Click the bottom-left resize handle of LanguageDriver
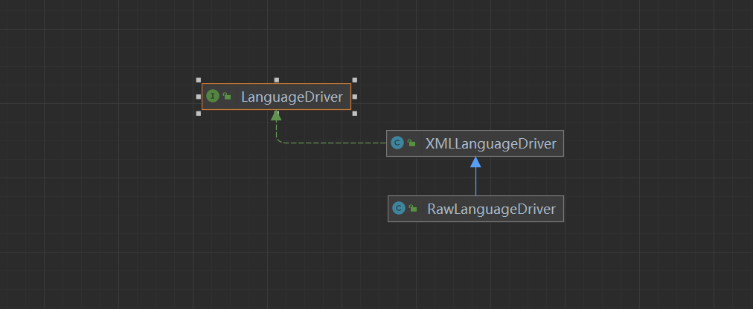The width and height of the screenshot is (753, 309). point(199,113)
